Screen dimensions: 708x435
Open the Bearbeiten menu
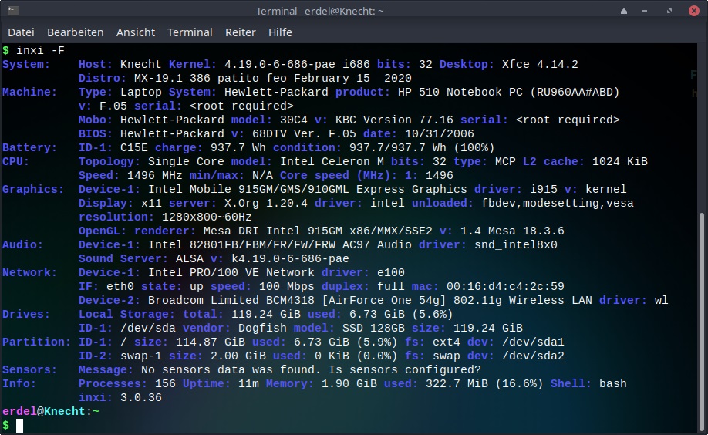tap(76, 32)
